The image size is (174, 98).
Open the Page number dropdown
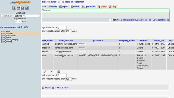pyautogui.click(x=18, y=22)
